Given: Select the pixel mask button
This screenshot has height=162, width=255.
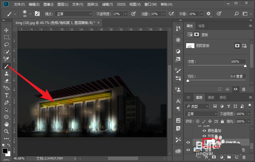Looking at the screenshot, I should [x=237, y=46].
